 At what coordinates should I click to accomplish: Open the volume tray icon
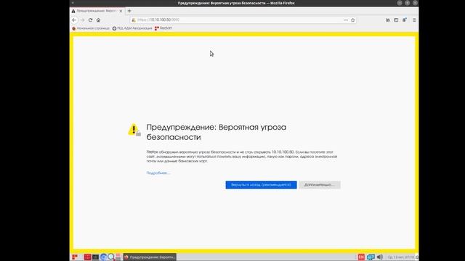(380, 257)
